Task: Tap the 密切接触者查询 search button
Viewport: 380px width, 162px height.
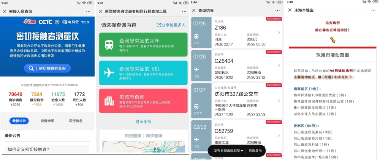Action: tap(47, 69)
